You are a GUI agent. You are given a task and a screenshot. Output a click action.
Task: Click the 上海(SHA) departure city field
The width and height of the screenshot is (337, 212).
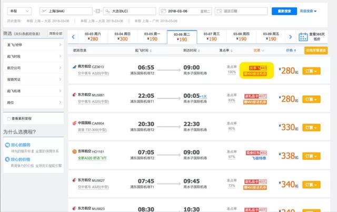tap(66, 11)
